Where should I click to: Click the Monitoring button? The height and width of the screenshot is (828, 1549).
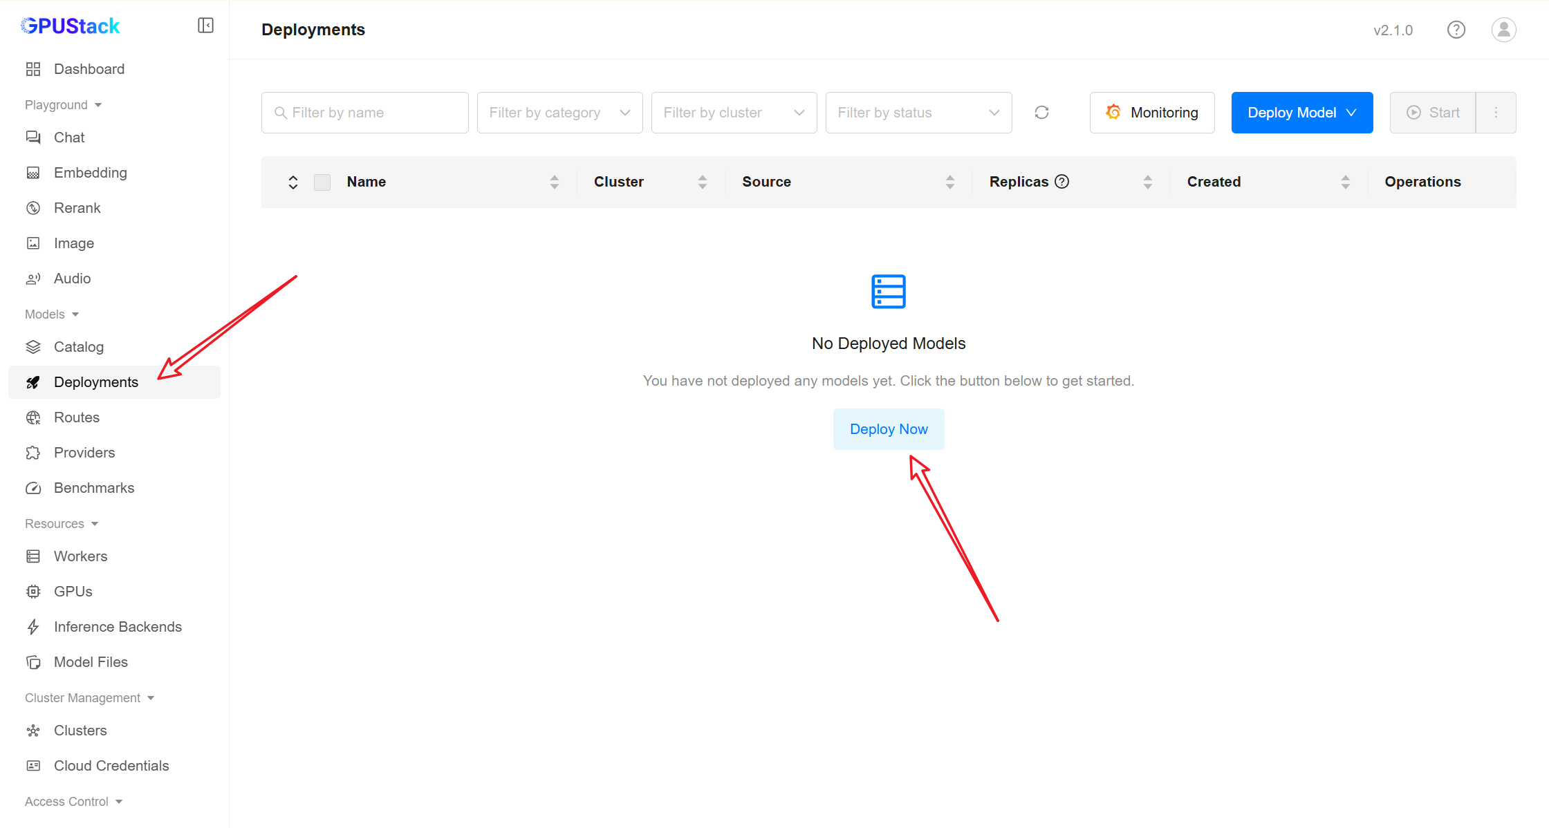coord(1152,113)
